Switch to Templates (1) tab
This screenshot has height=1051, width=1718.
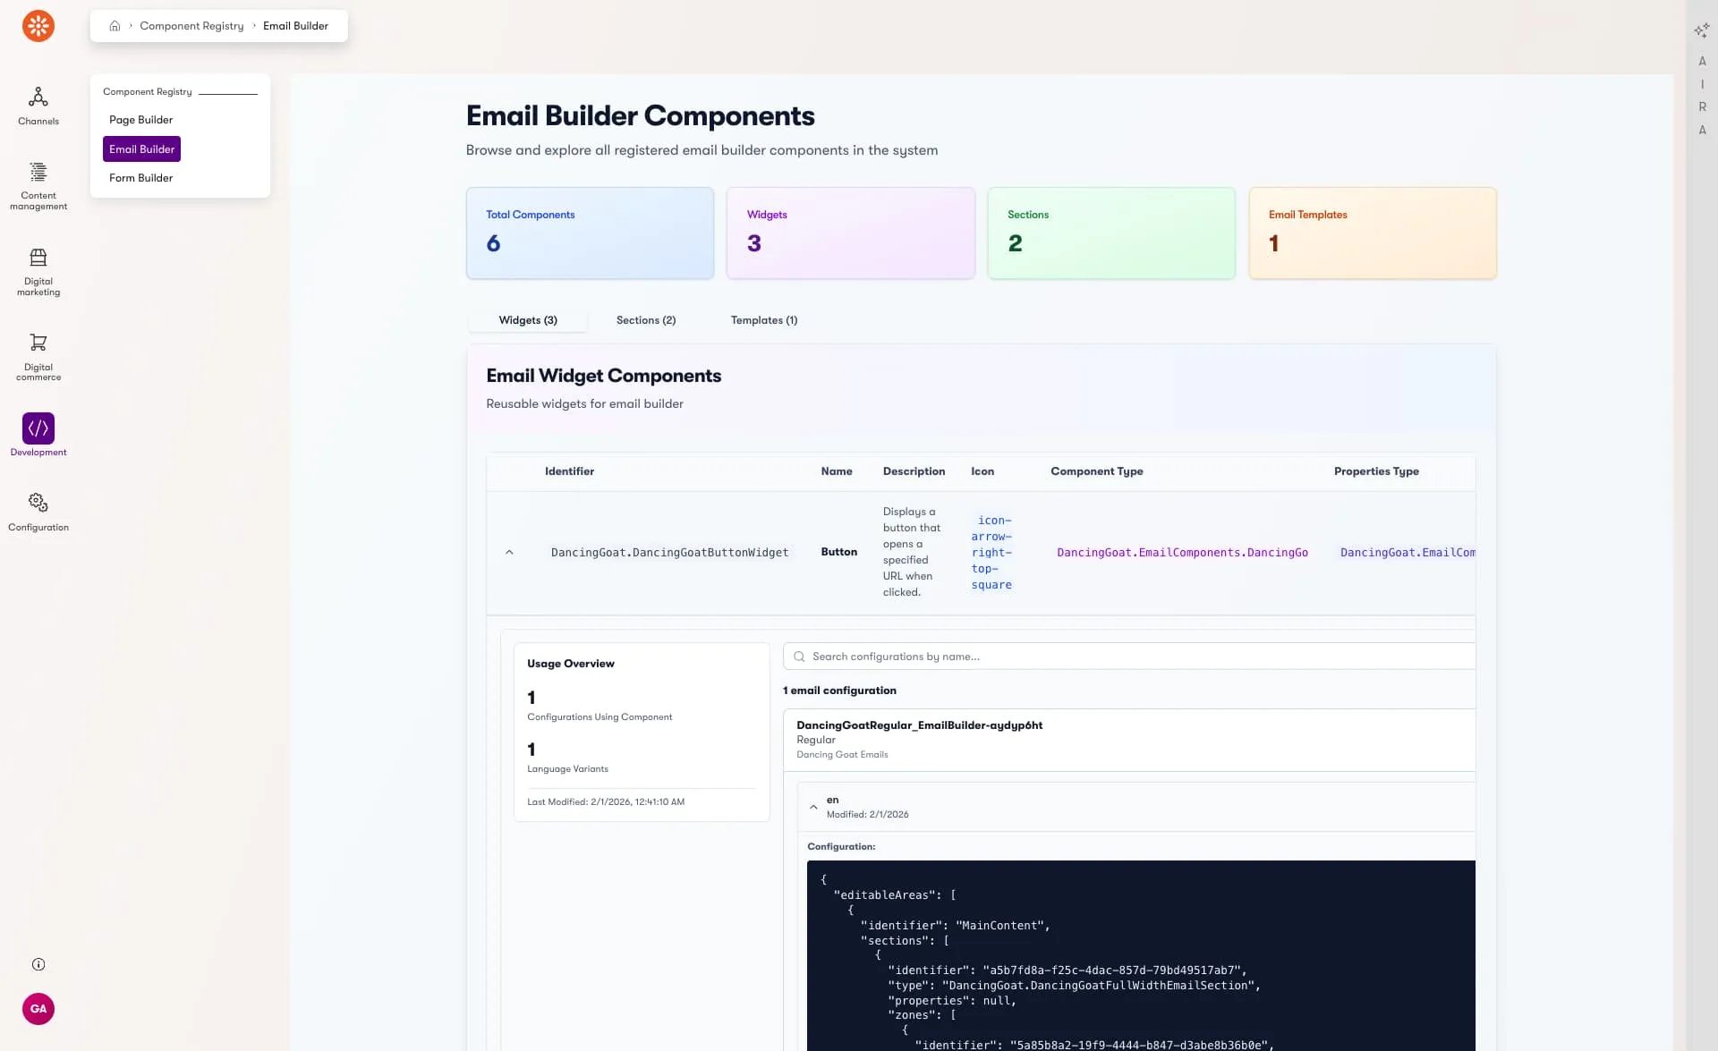click(x=763, y=320)
